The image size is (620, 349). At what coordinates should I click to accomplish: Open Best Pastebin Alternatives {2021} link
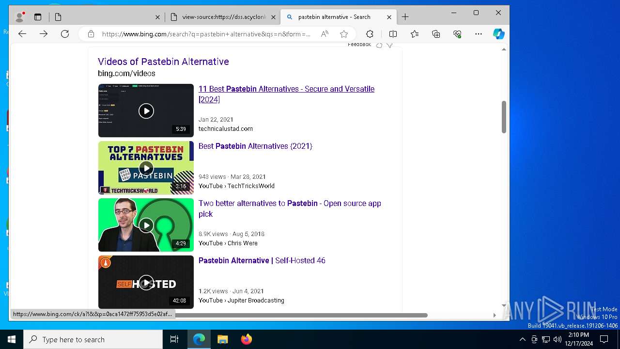pyautogui.click(x=255, y=146)
